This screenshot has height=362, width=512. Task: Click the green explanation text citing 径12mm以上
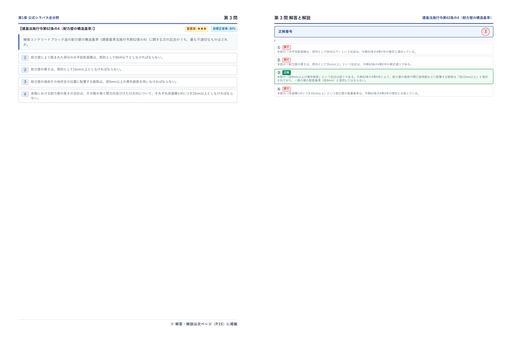click(x=382, y=78)
